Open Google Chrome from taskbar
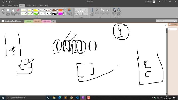The image size is (178, 100). (71, 97)
